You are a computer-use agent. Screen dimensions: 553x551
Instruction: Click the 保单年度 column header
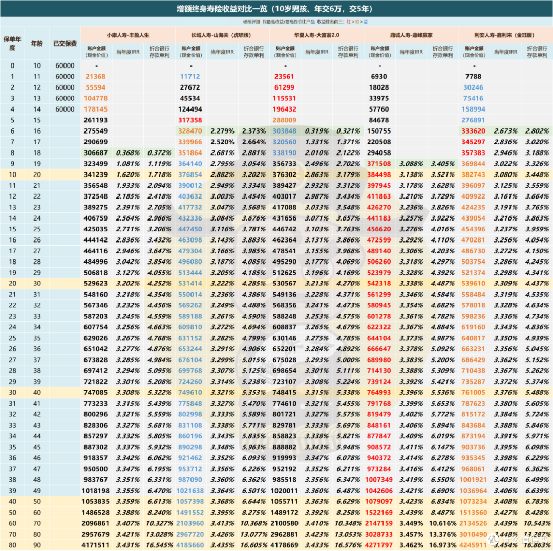(12, 43)
